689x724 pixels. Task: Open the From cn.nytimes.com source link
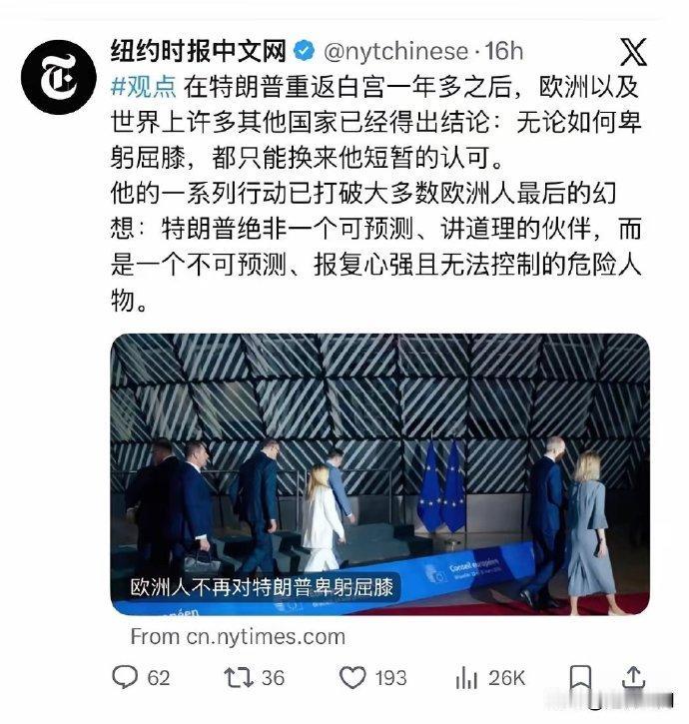coord(238,637)
